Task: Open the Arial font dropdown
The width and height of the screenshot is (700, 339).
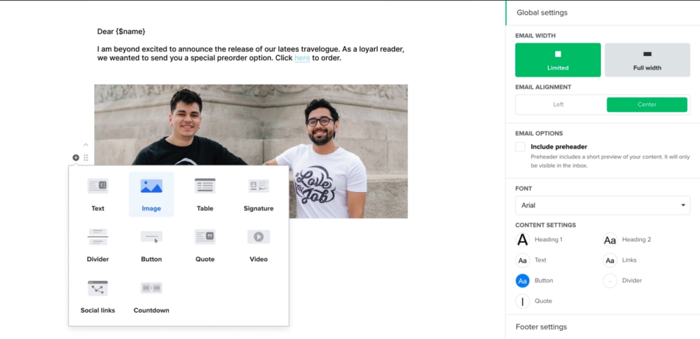Action: point(602,205)
